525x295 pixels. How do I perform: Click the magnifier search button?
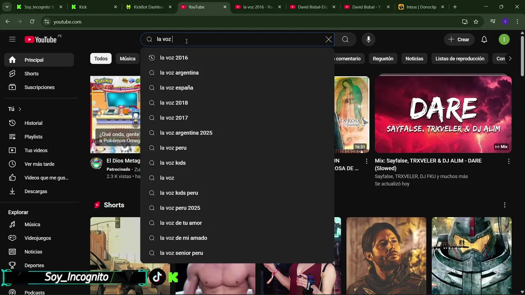(345, 39)
